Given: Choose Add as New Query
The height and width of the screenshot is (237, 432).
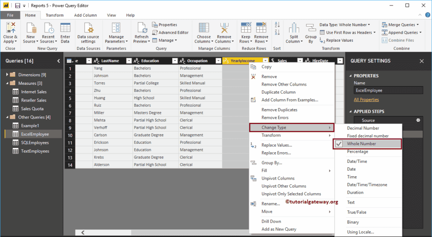Looking at the screenshot, I should point(279,229).
